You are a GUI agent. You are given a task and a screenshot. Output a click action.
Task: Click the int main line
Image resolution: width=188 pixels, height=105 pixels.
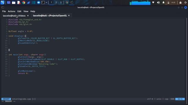coord(27,55)
